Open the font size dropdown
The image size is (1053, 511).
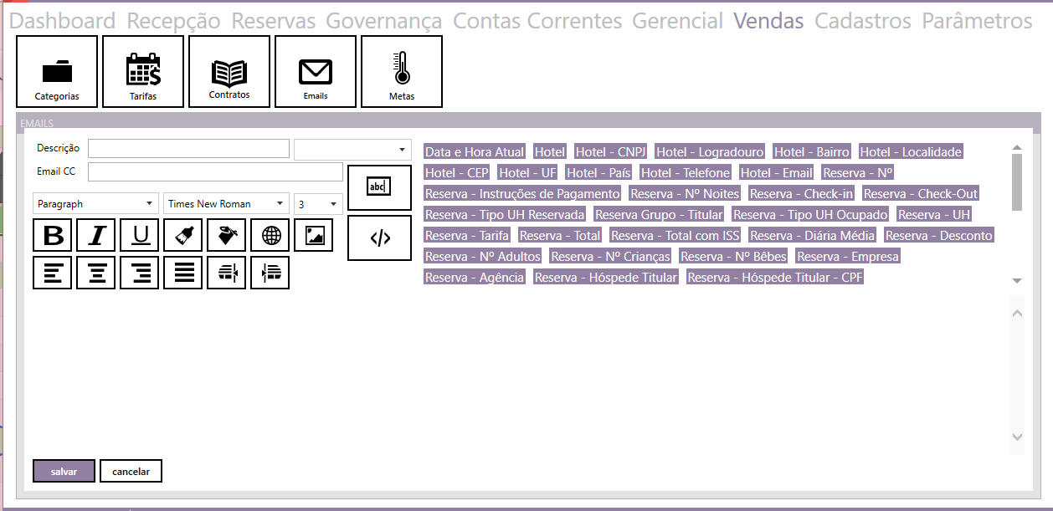(319, 204)
